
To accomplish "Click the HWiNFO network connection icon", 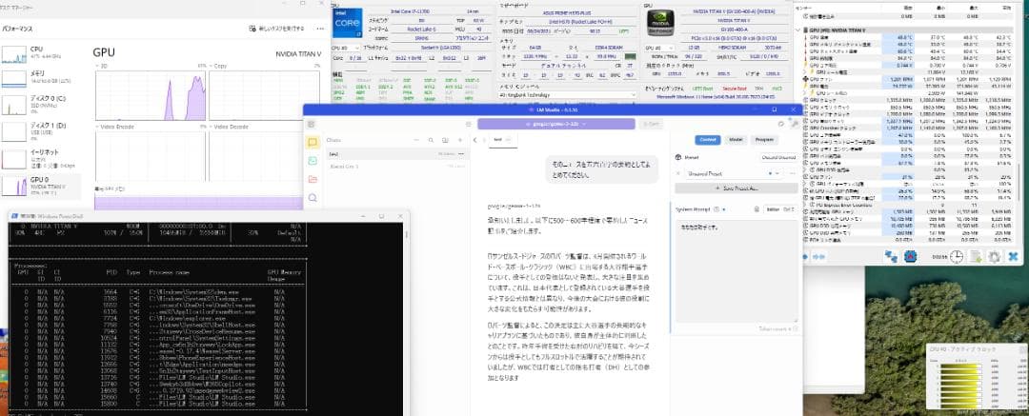I will point(891,257).
